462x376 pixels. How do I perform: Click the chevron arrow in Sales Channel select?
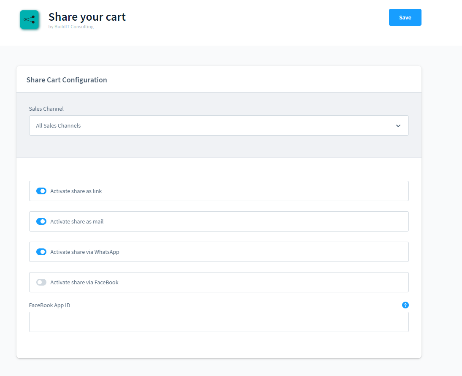[398, 126]
